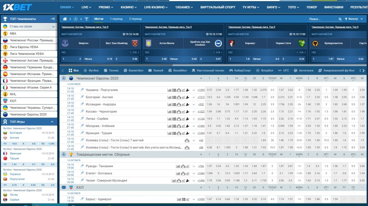Open Чемпионат Италии. Серия А in sidebar
The width and height of the screenshot is (368, 206).
pos(29,87)
